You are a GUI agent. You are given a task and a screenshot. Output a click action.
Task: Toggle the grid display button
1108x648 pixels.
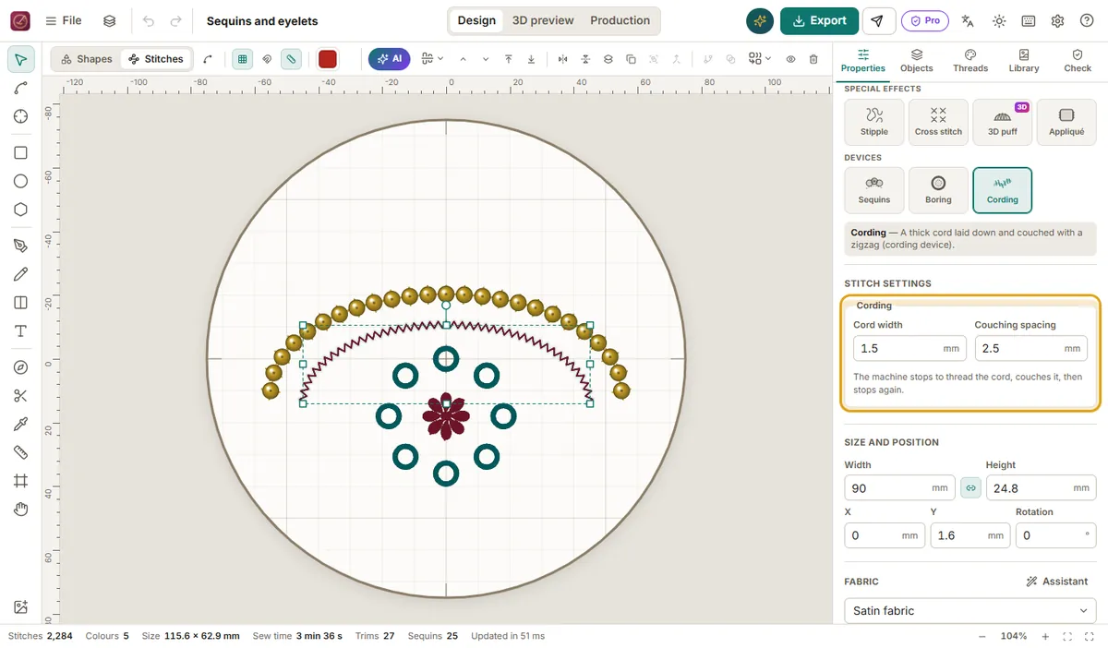tap(242, 59)
